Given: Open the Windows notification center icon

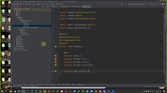Looking at the screenshot, I should 164,91.
